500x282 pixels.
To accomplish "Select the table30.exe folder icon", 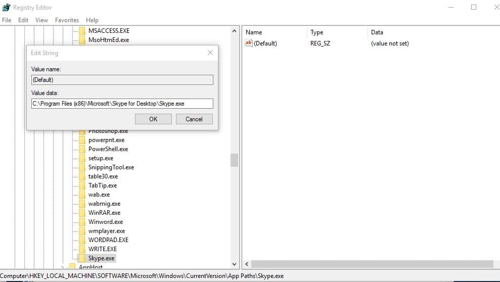I will [82, 176].
